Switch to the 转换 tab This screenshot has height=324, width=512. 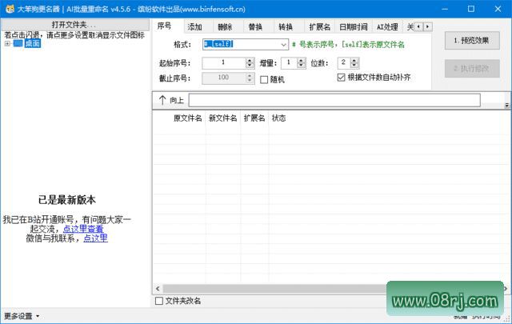286,26
